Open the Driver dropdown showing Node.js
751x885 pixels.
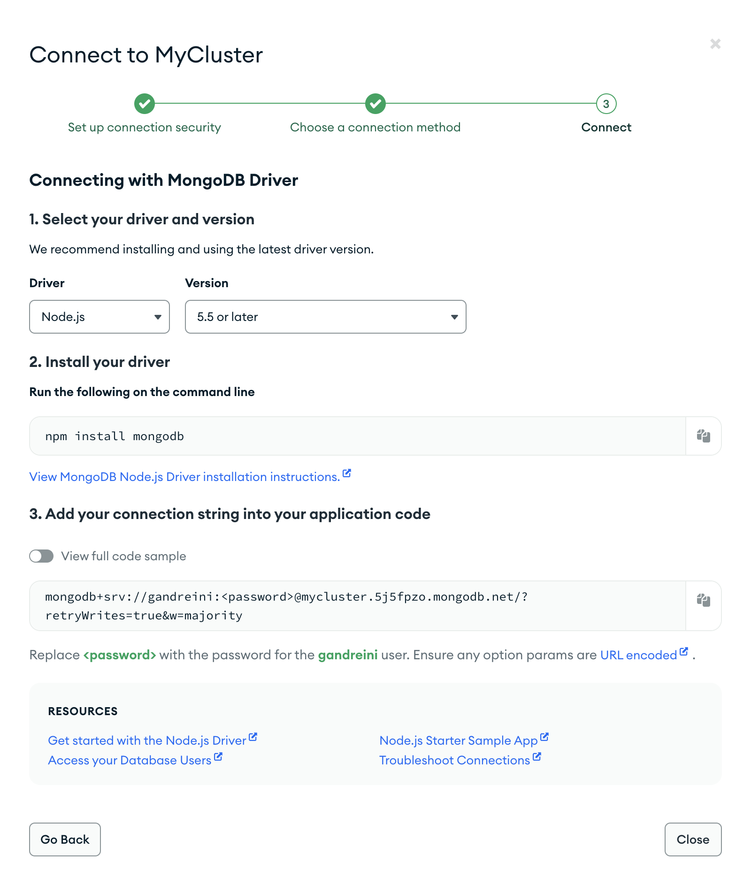tap(99, 317)
